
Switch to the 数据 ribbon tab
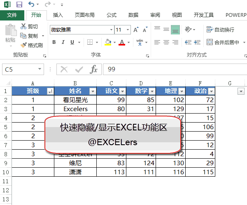tap(133, 15)
